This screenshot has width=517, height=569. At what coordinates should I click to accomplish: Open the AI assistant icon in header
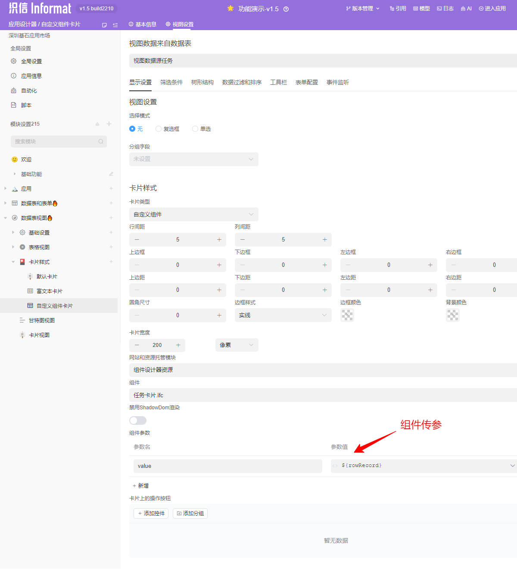(463, 9)
